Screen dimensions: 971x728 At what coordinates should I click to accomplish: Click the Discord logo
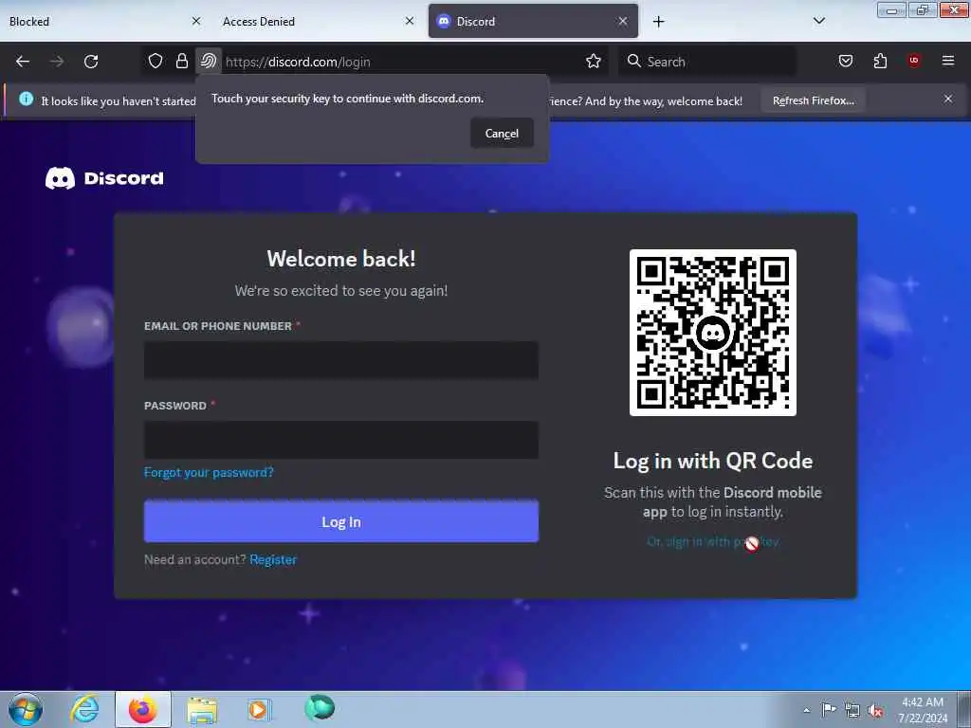pos(104,178)
